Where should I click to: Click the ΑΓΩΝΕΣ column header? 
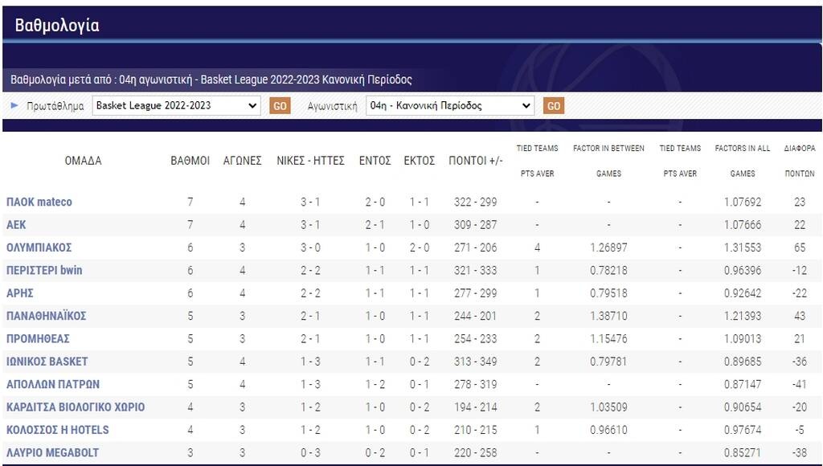(x=243, y=161)
